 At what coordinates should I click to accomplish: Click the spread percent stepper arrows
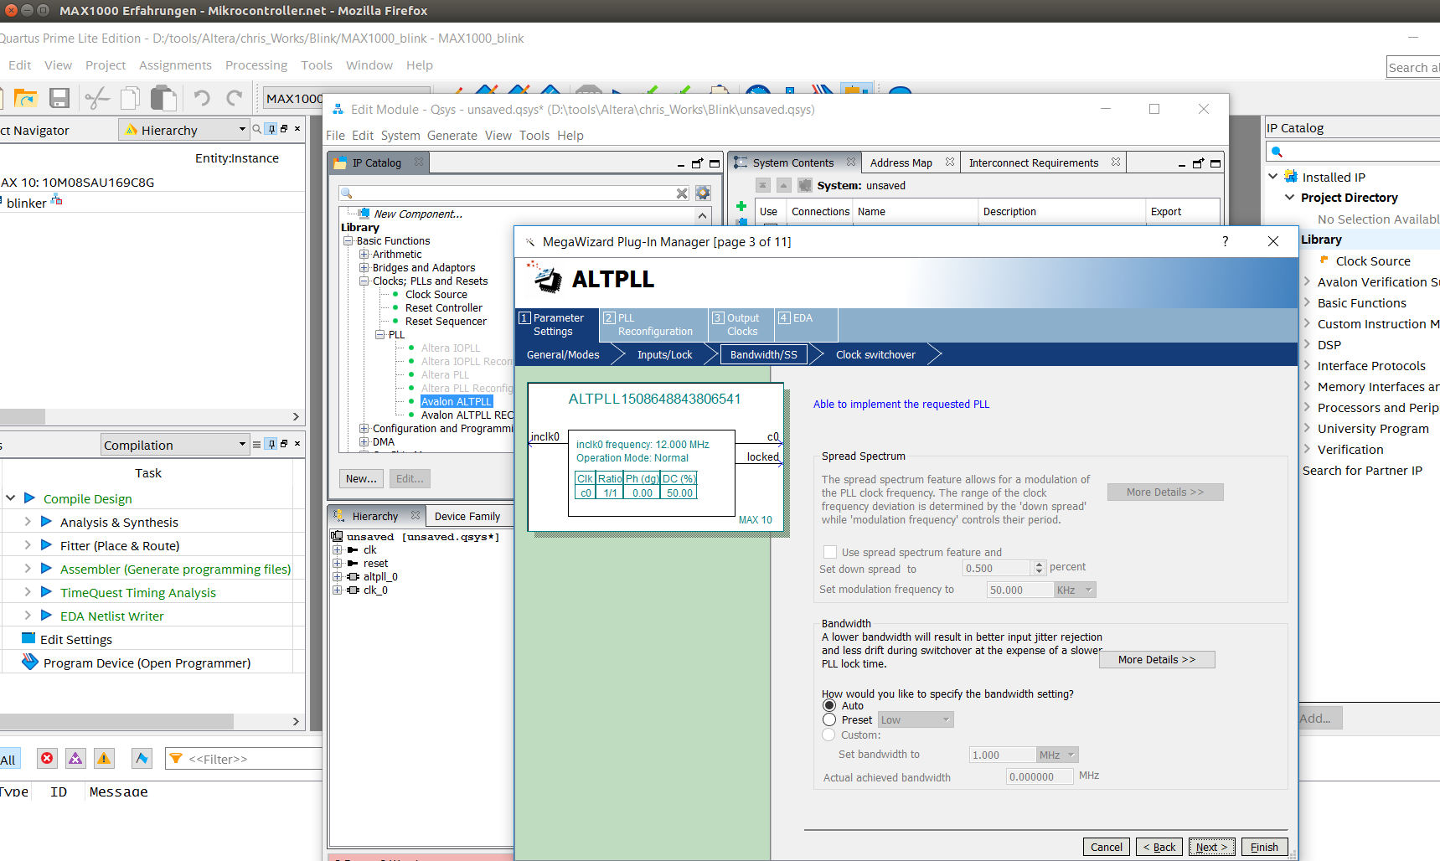pyautogui.click(x=1040, y=568)
